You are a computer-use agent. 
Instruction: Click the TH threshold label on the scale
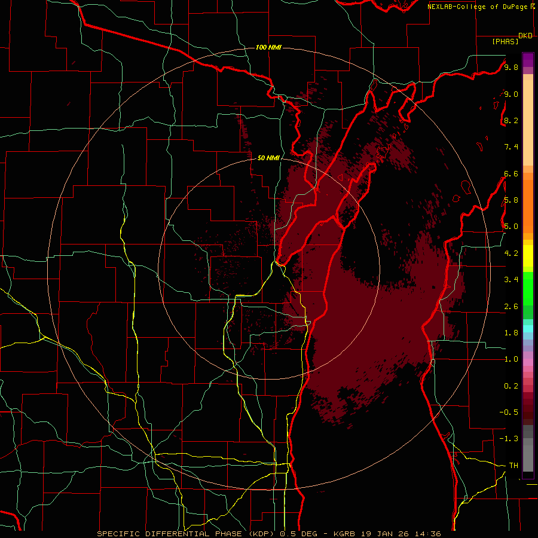point(513,465)
